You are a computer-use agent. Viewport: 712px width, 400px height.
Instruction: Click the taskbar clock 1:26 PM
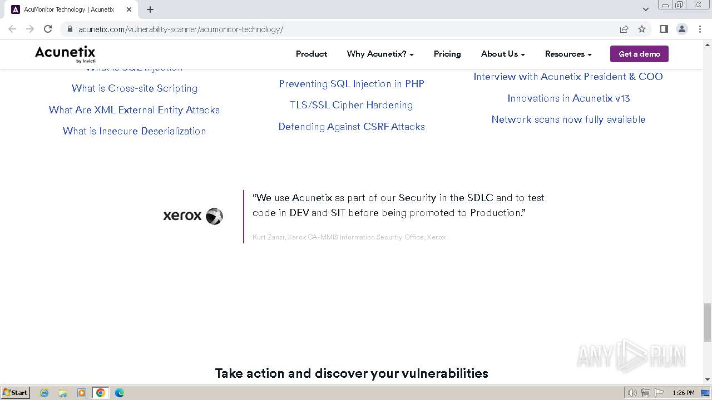pos(684,393)
